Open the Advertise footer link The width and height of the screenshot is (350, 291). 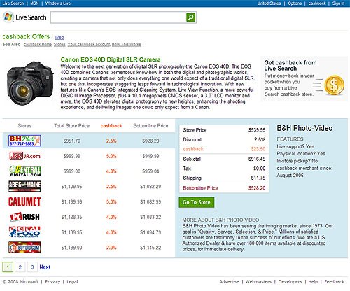229,281
